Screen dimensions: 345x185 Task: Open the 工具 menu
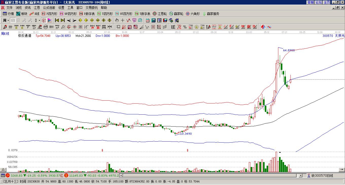click(x=70, y=8)
